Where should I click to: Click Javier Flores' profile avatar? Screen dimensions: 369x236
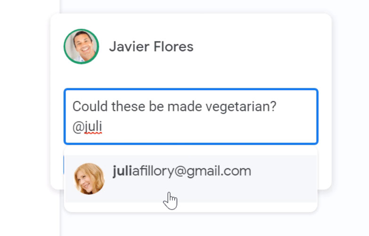coord(81,47)
